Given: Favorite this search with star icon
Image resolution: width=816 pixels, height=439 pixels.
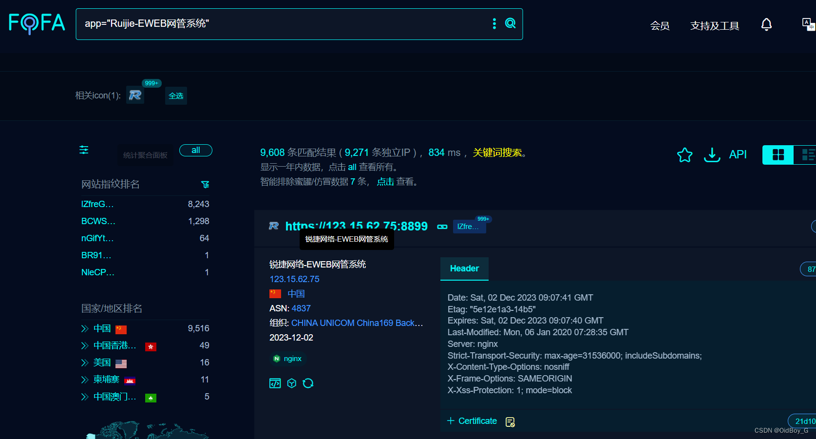Looking at the screenshot, I should tap(684, 155).
